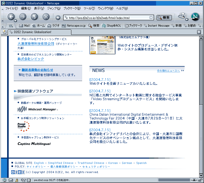Viewport: 204px width, 183px height.
Task: Click the 検索 search button beside the URL bar
Action: pyautogui.click(x=164, y=18)
